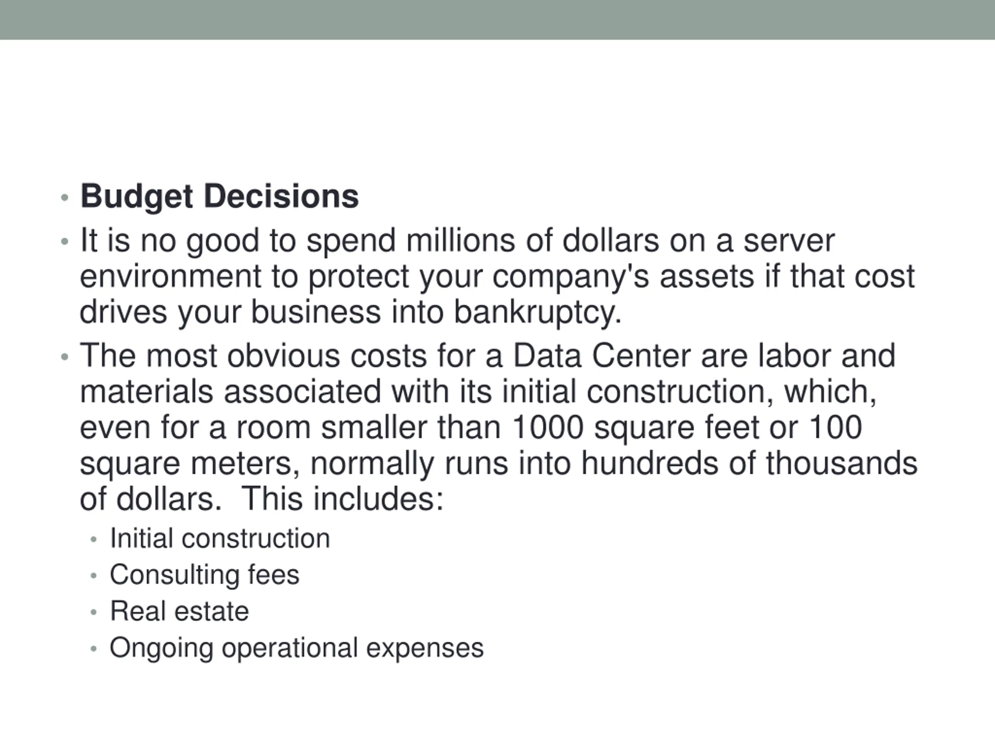Click the "Real estate" list item
Image resolution: width=995 pixels, height=746 pixels.
tap(179, 611)
